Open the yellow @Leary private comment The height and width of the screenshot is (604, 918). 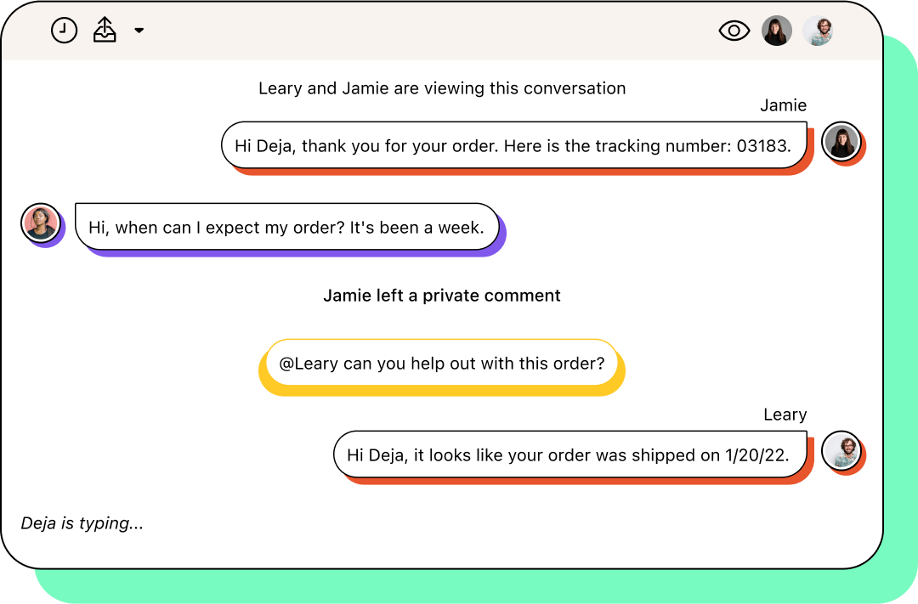point(441,364)
